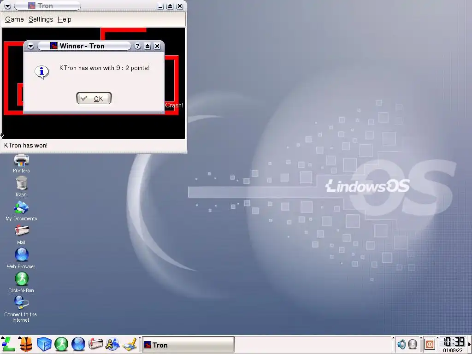The height and width of the screenshot is (354, 472).
Task: Open the Trash desktop icon
Action: click(21, 187)
